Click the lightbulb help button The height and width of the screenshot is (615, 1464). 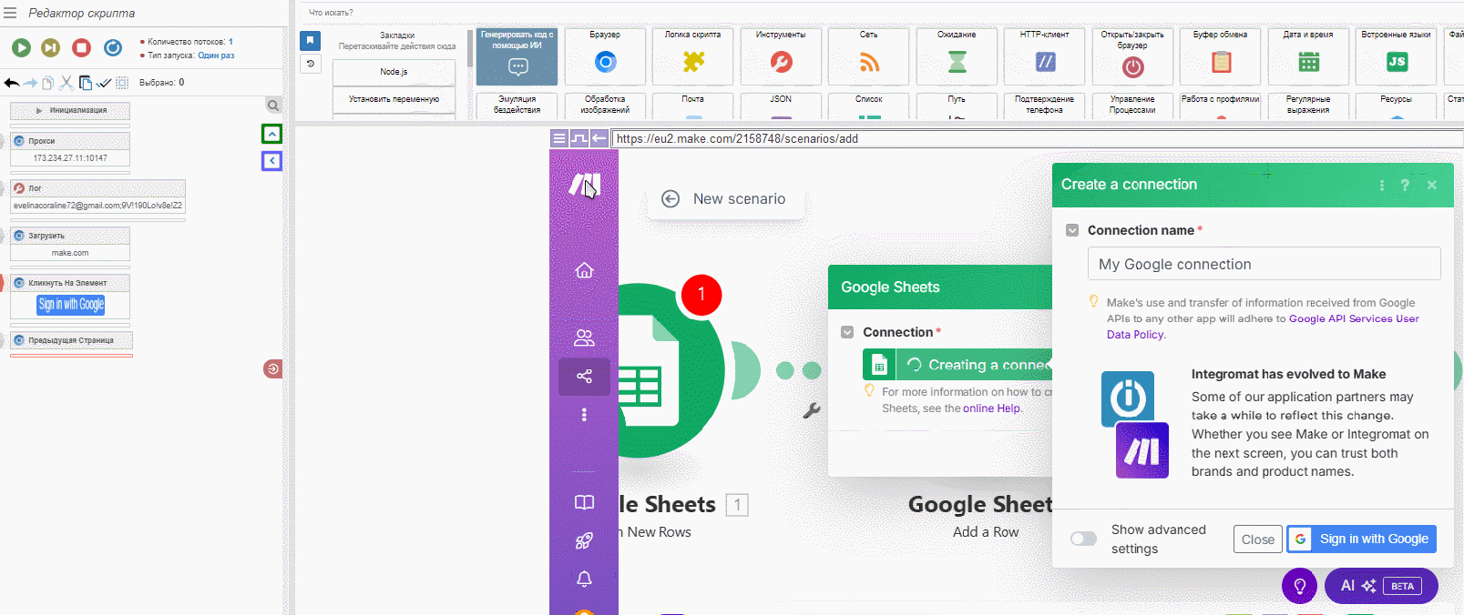coord(1299,586)
